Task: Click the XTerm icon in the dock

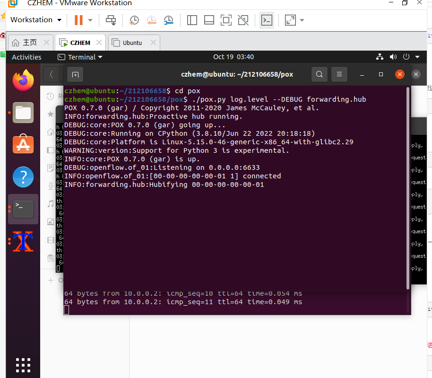Action: [23, 242]
